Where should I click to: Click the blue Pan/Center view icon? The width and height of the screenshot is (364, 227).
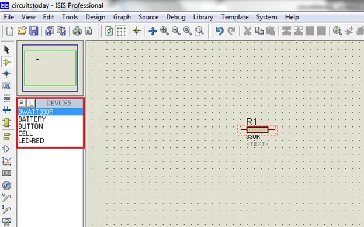coord(152,31)
